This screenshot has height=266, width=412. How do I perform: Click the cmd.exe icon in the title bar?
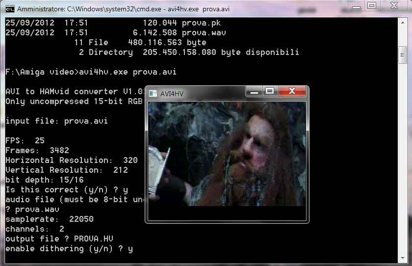[x=10, y=9]
